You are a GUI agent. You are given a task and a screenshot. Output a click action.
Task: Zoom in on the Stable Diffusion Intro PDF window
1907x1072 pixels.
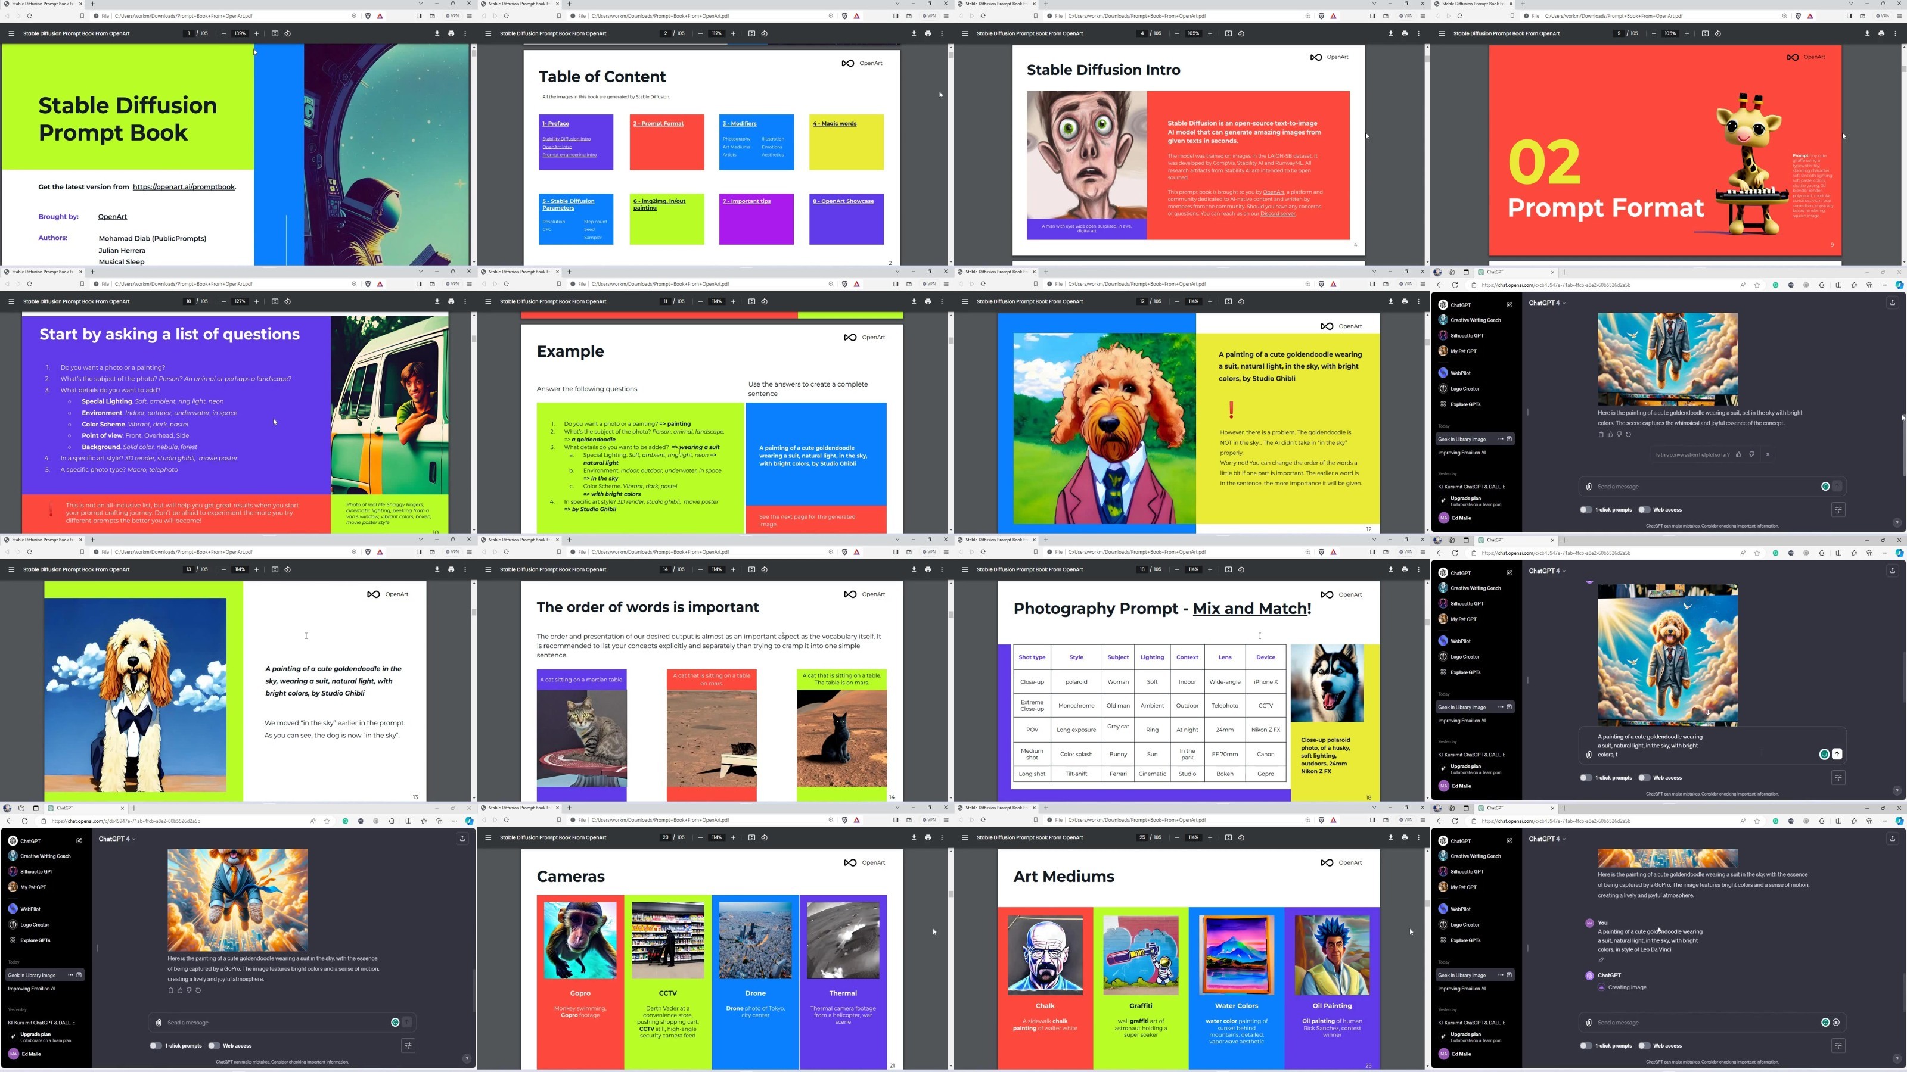1210,33
